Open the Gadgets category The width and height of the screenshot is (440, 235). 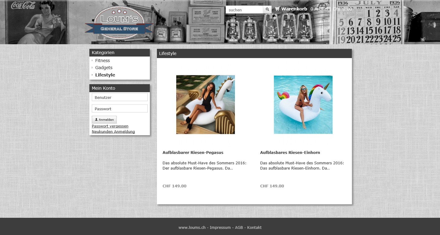[x=104, y=68]
